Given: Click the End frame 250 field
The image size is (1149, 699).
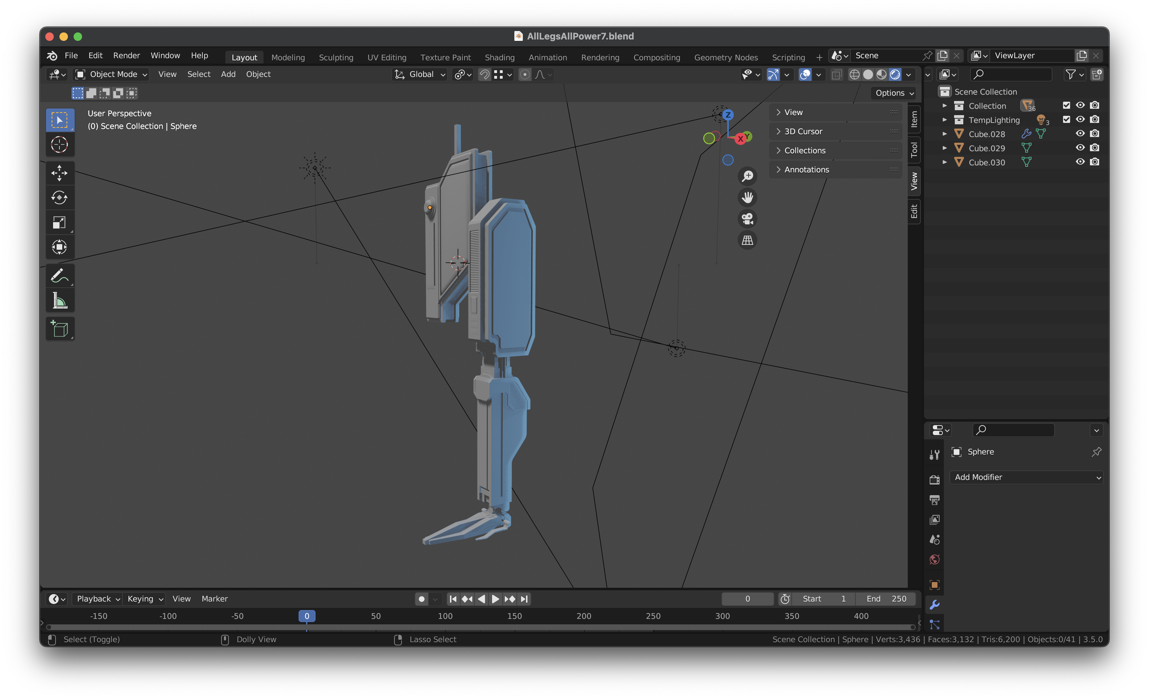Looking at the screenshot, I should (886, 599).
